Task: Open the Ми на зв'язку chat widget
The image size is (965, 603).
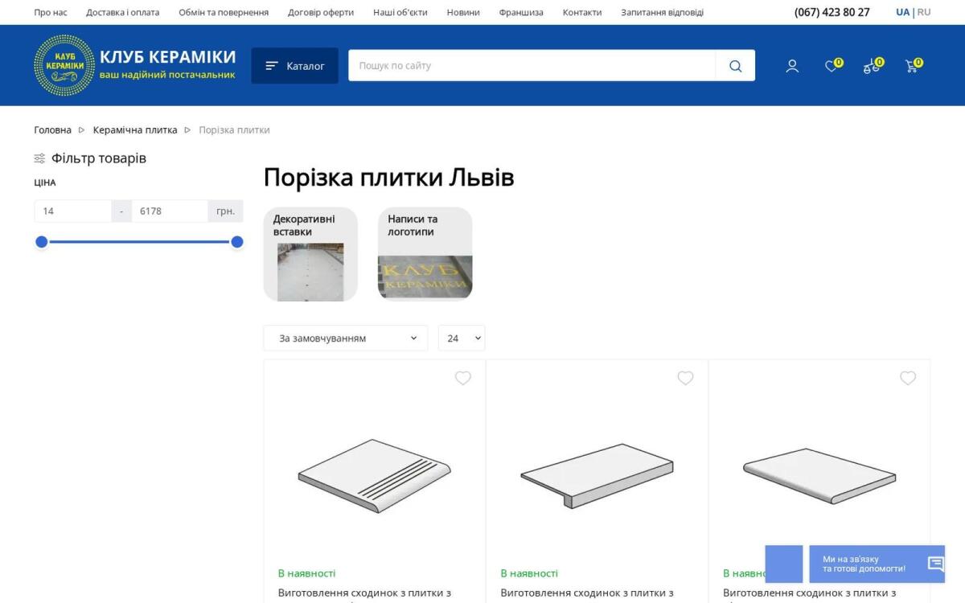Action: click(x=877, y=564)
